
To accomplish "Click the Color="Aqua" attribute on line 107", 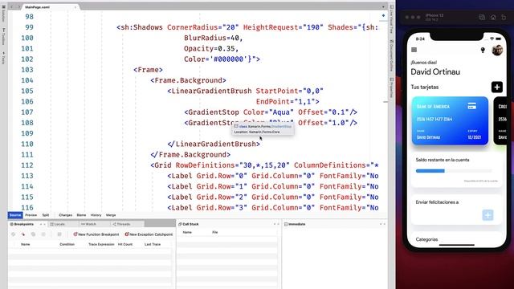I will (268, 112).
